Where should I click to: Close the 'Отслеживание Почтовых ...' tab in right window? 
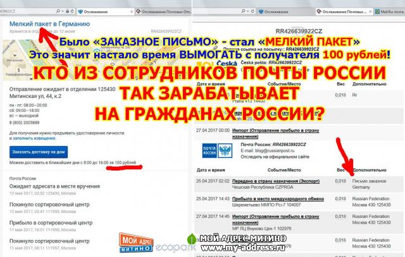click(x=370, y=11)
